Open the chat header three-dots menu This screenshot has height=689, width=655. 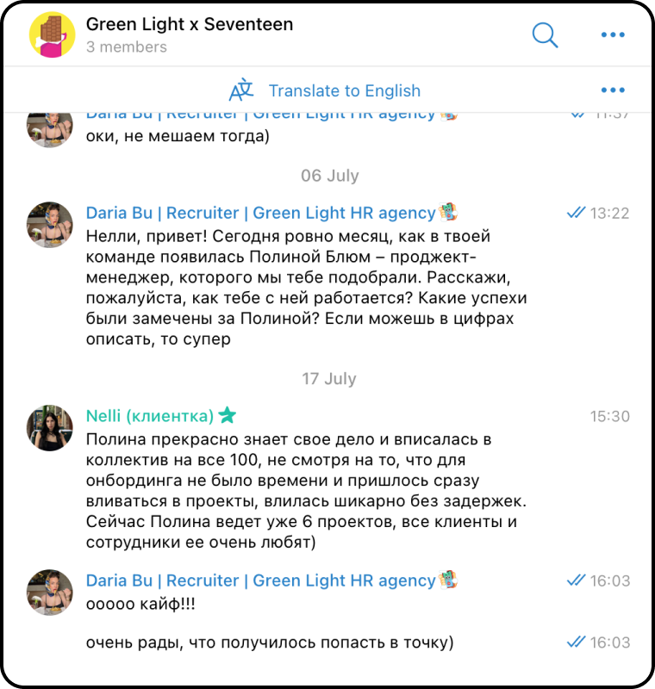click(613, 34)
